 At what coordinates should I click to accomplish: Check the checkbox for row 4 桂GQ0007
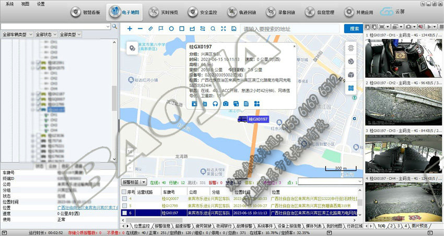(124, 199)
